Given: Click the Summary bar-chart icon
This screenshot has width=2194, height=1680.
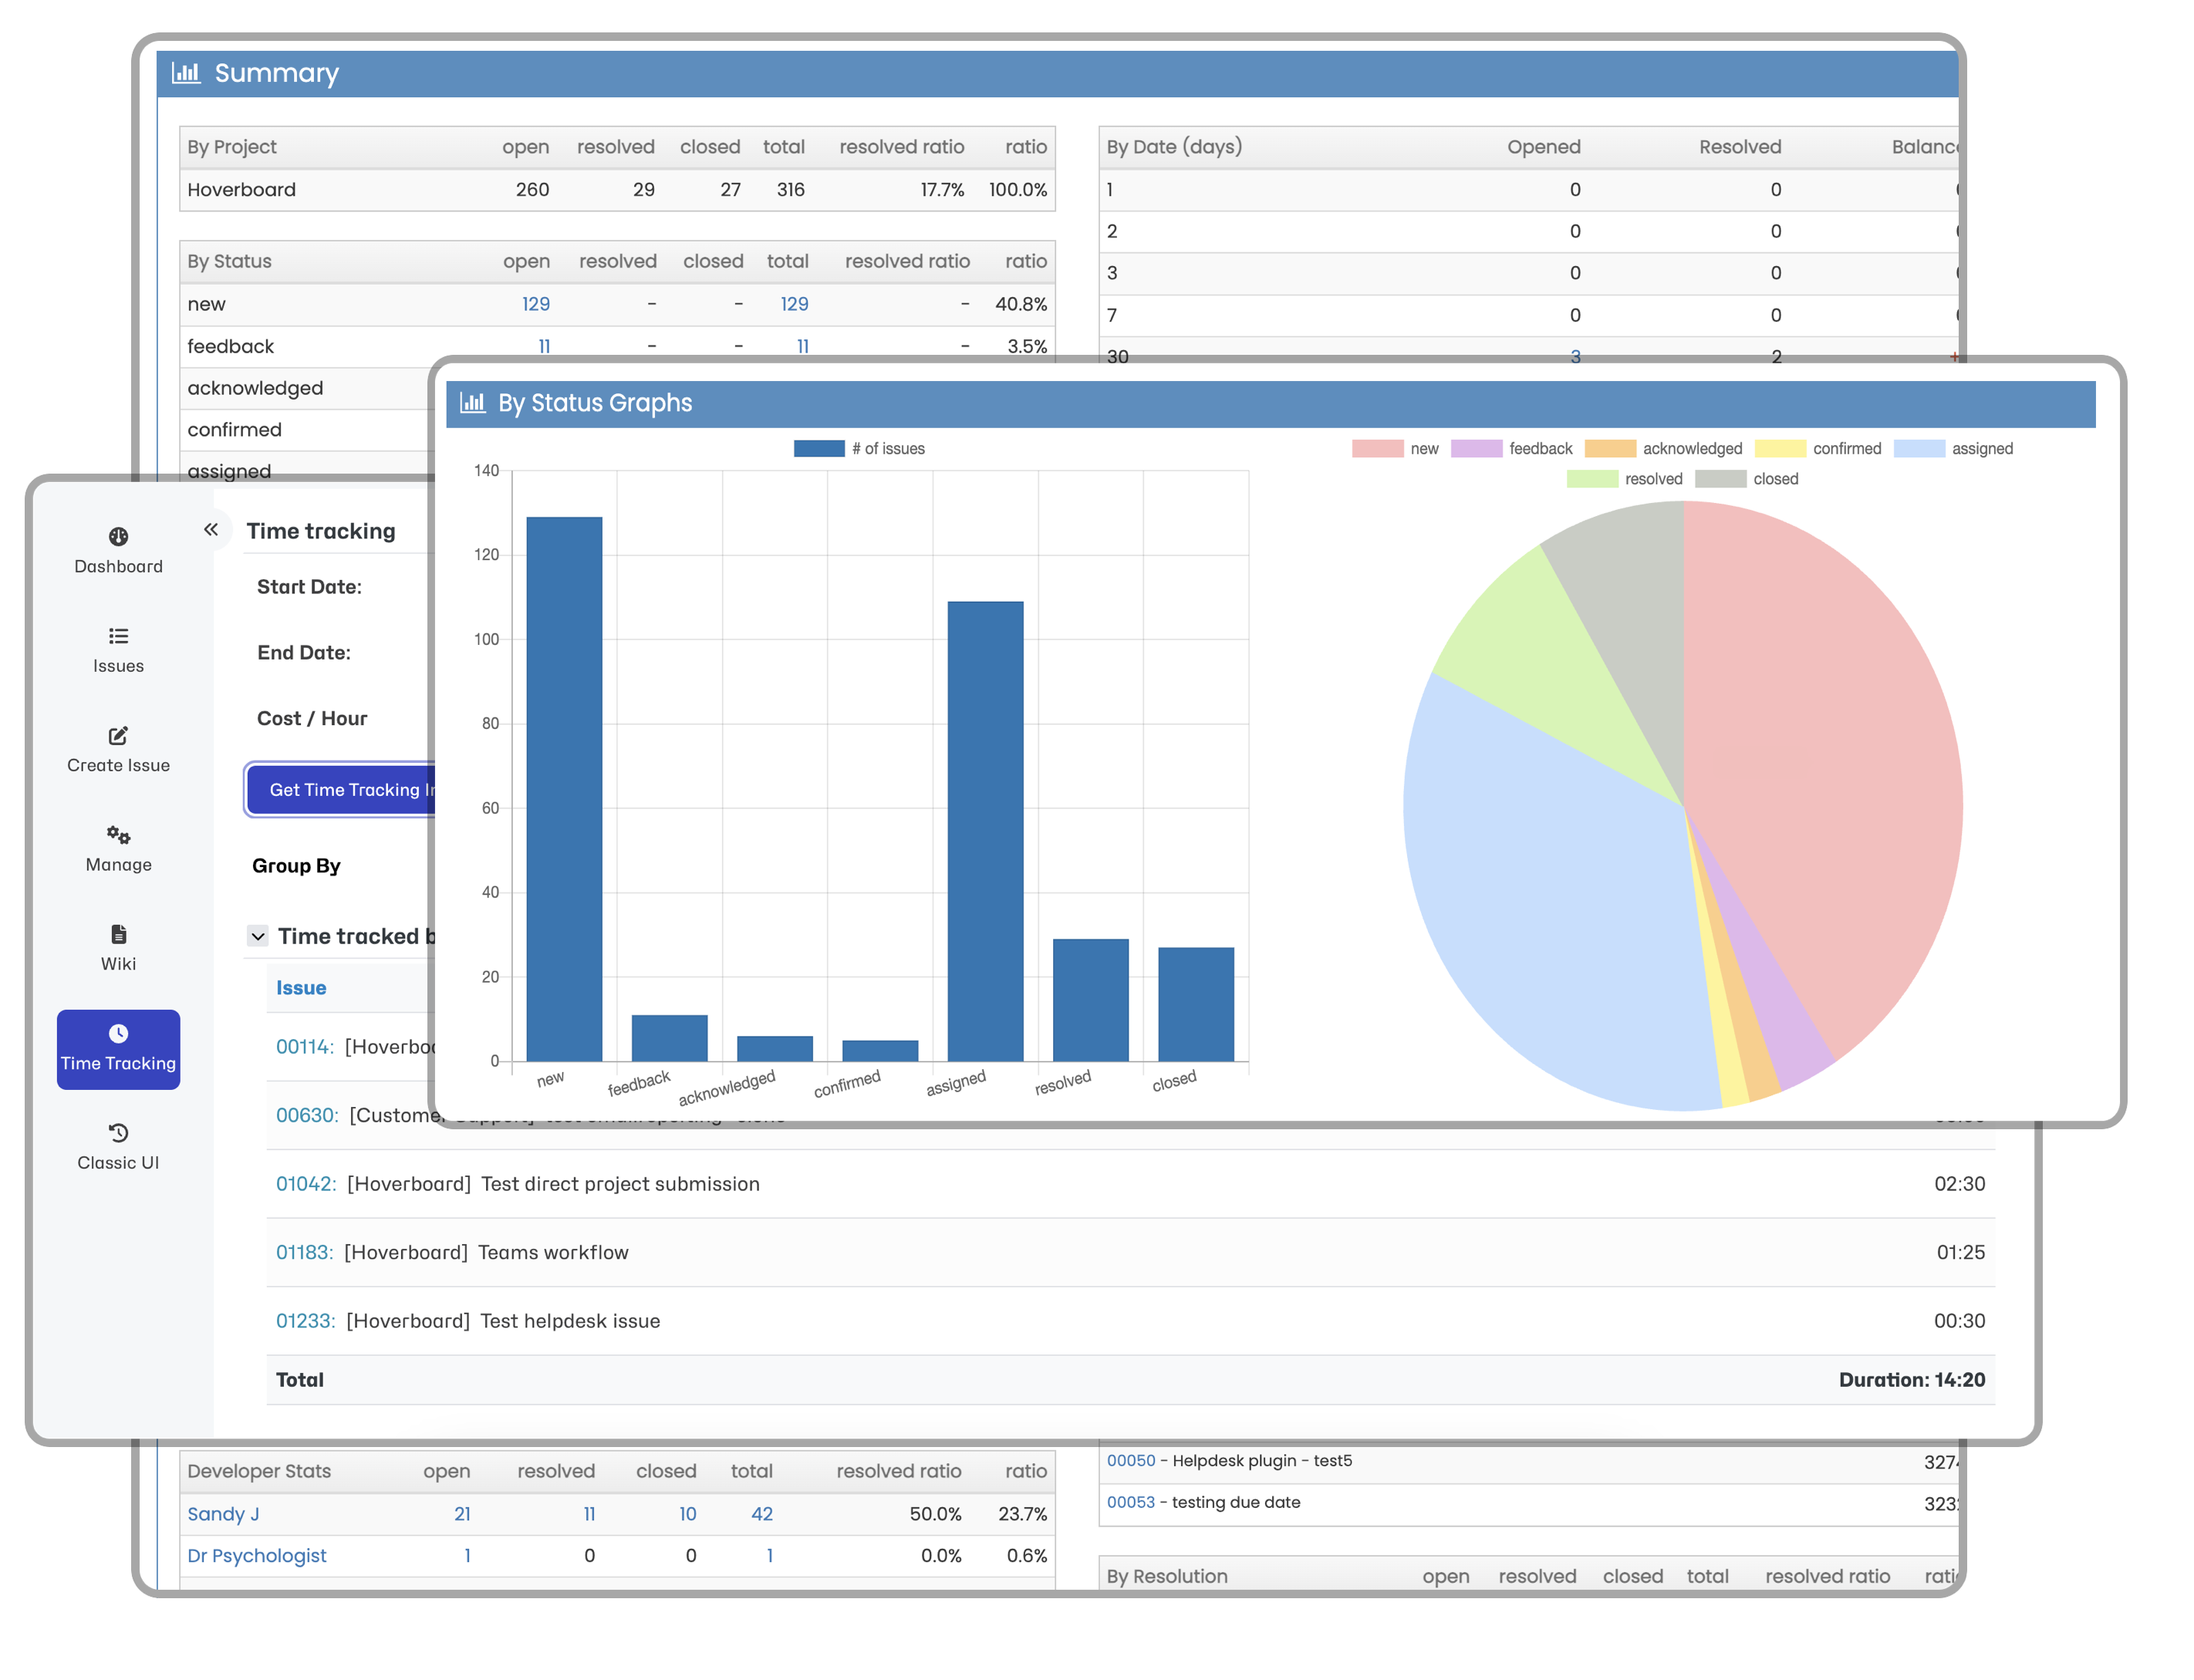Looking at the screenshot, I should (186, 73).
